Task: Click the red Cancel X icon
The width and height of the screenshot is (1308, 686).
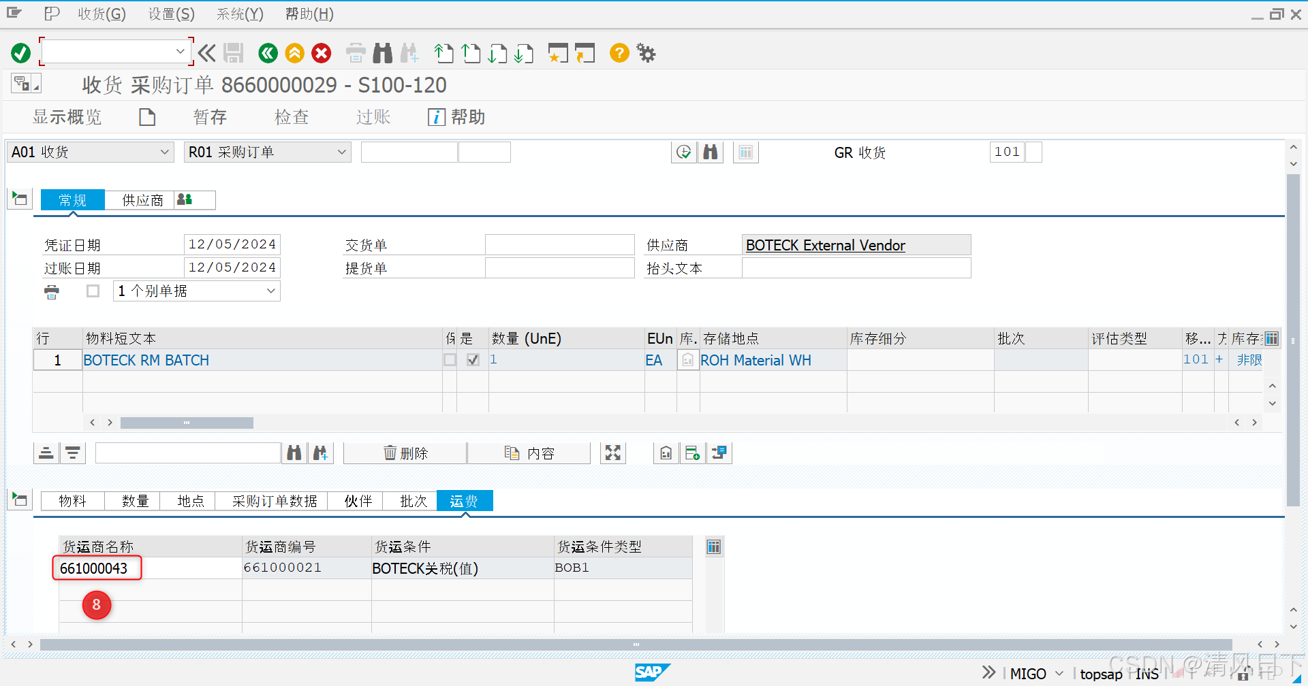Action: [x=322, y=53]
